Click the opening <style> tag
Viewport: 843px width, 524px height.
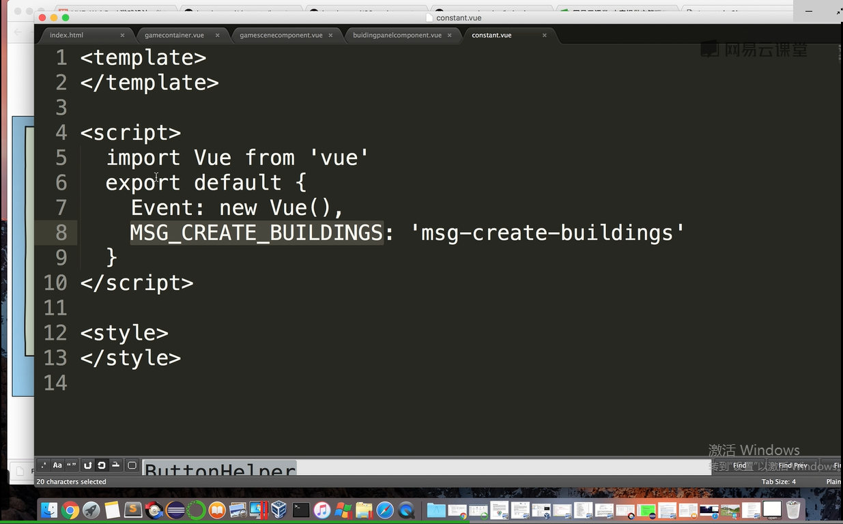click(124, 333)
